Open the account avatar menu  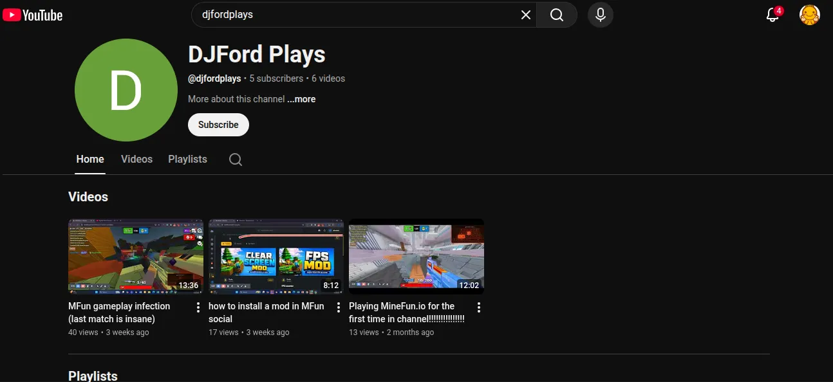click(809, 15)
